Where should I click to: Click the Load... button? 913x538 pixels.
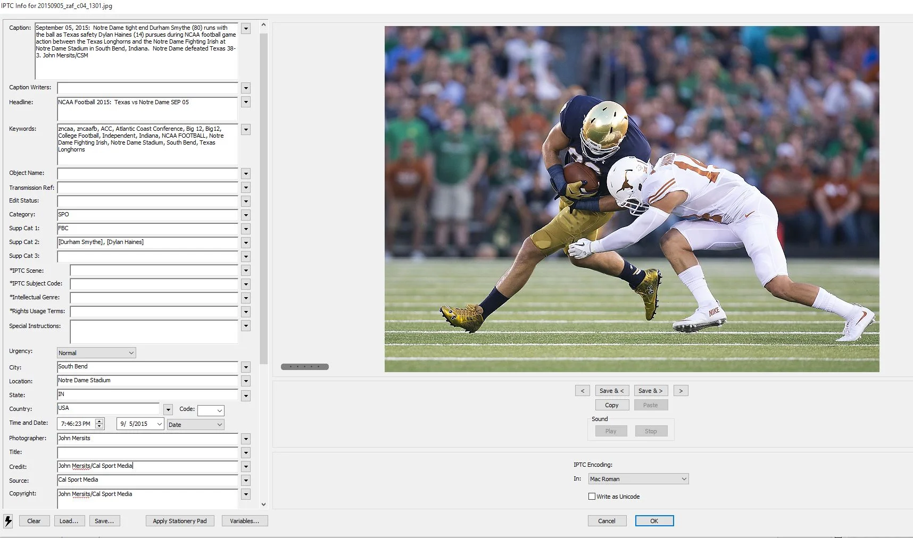click(x=69, y=521)
